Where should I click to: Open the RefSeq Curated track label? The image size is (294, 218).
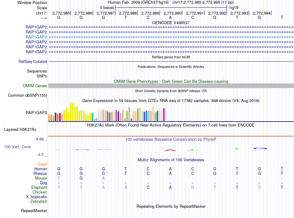[33, 62]
